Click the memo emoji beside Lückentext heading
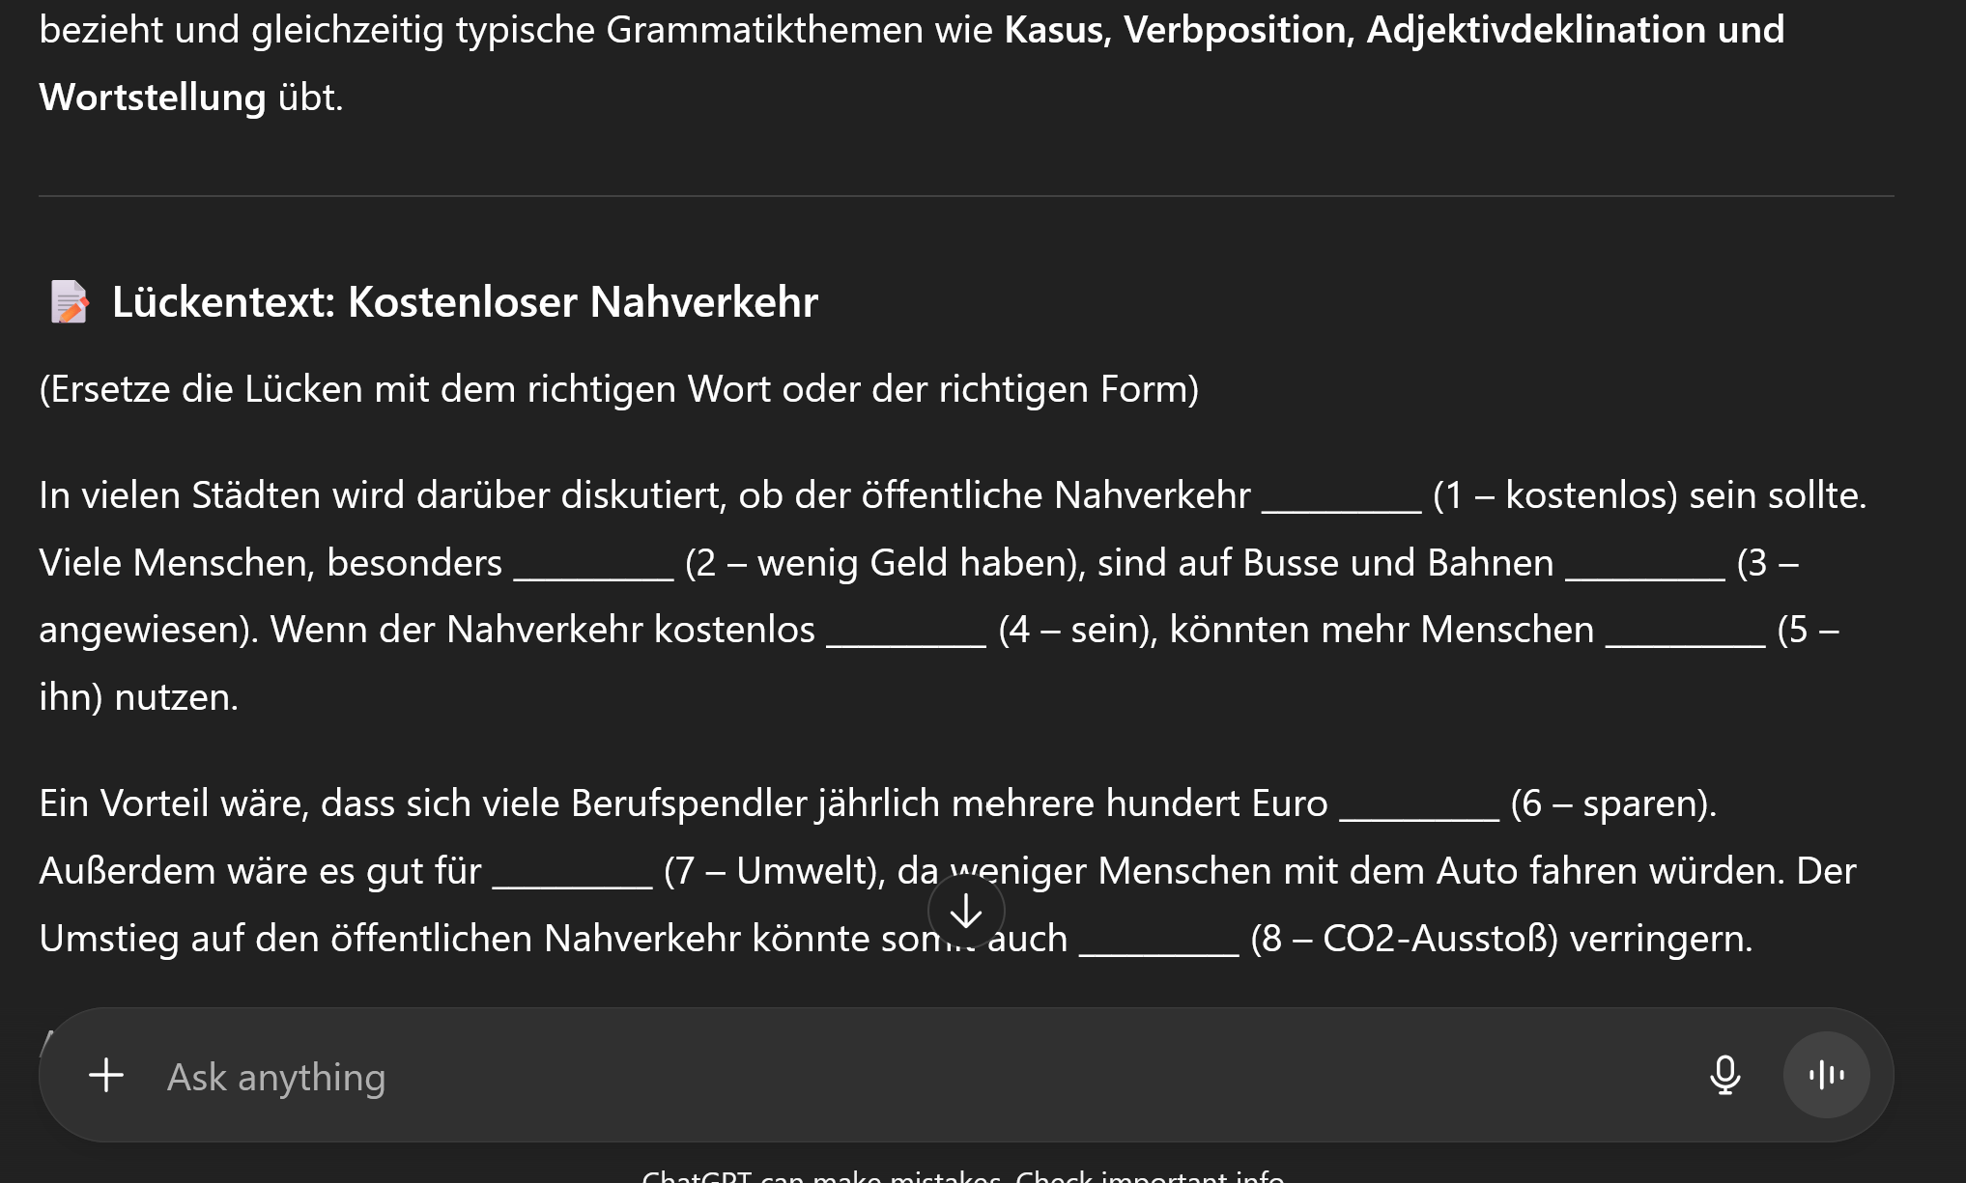 tap(70, 302)
